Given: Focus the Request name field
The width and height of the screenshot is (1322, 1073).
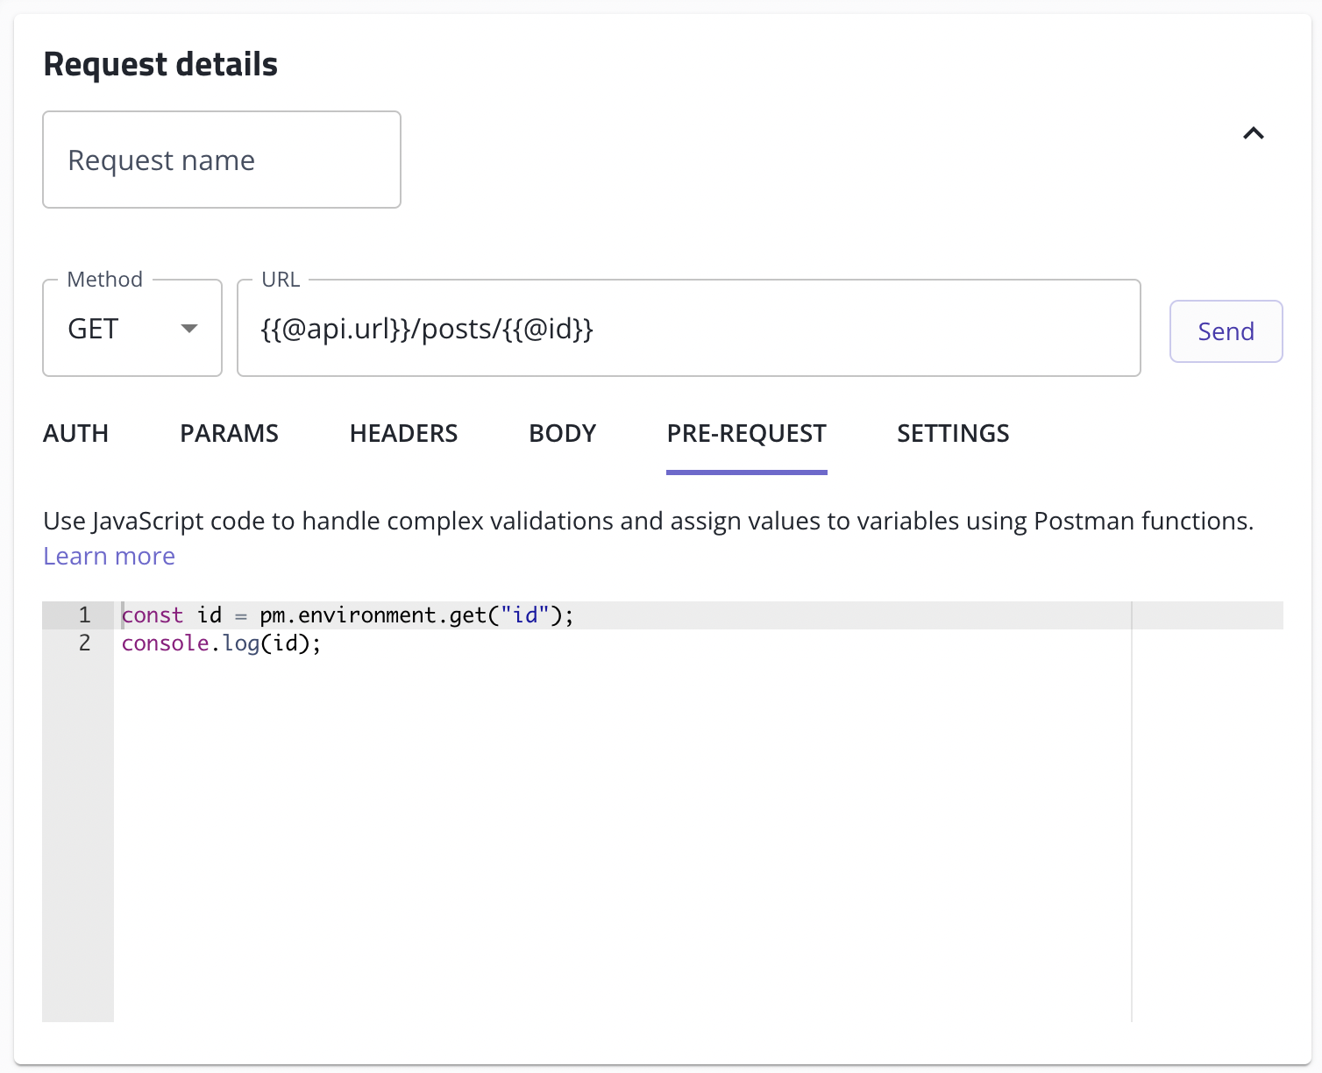Looking at the screenshot, I should [x=221, y=160].
